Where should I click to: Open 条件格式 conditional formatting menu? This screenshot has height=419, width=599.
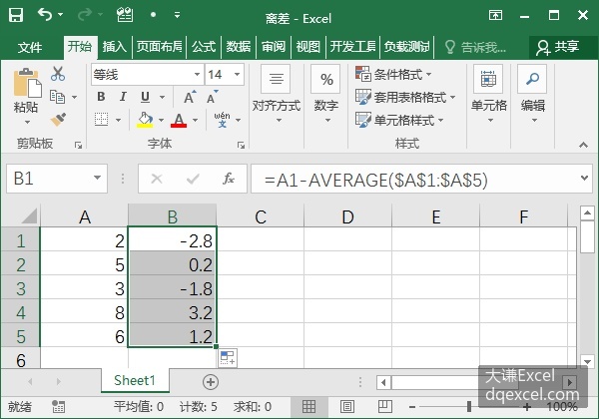pos(393,74)
